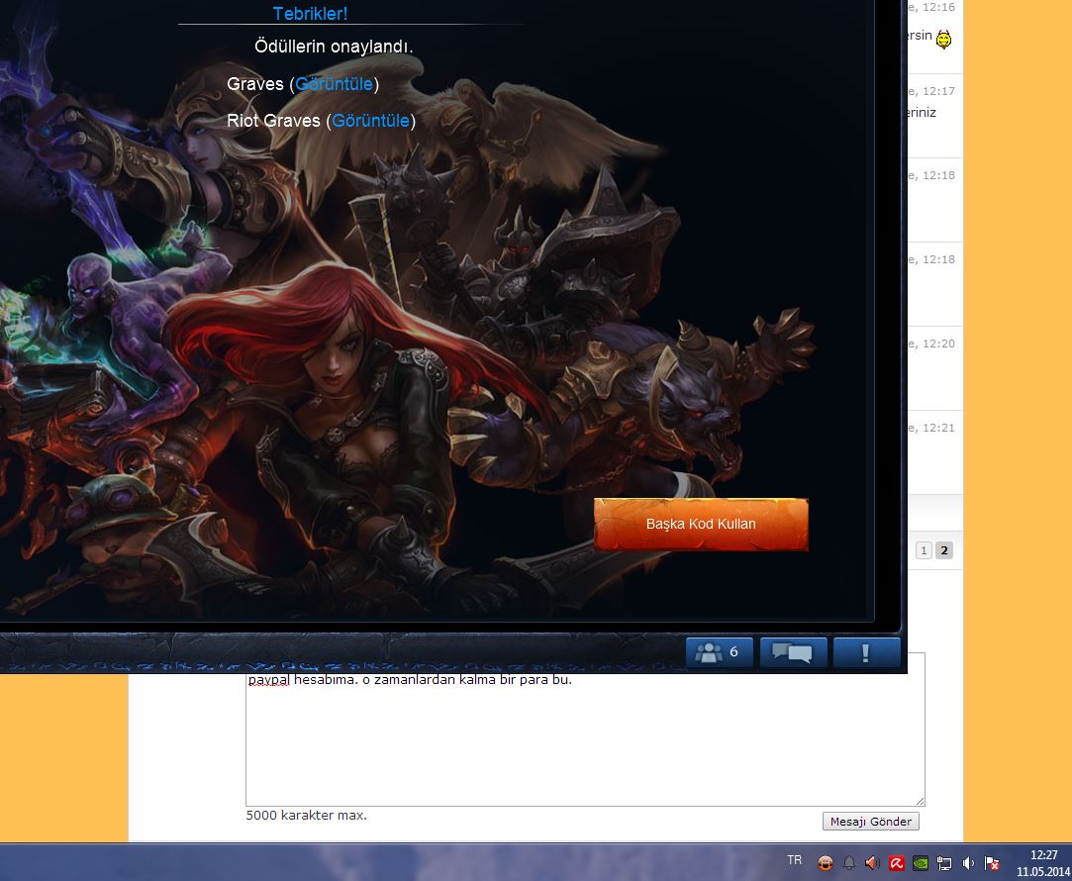The height and width of the screenshot is (881, 1072).
Task: Click the 'Tebrikler!' heading text
Action: tap(311, 14)
